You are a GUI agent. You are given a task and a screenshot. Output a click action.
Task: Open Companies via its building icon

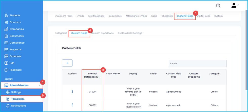click(x=6, y=29)
